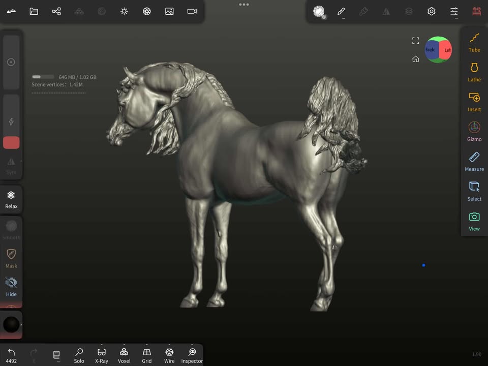The width and height of the screenshot is (488, 366).
Task: Open the Files folder menu
Action: (34, 11)
